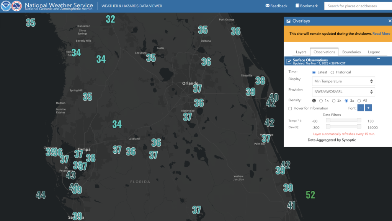Viewport: 392px width, 221px height.
Task: Close the Overlays panel
Action: pos(390,21)
